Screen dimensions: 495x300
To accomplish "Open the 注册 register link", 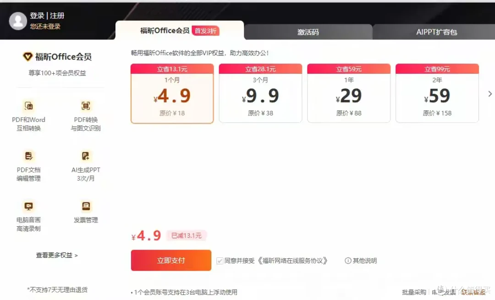I will [x=57, y=16].
